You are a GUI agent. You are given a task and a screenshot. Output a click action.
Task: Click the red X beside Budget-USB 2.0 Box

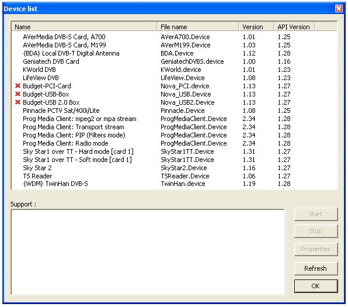(x=18, y=102)
